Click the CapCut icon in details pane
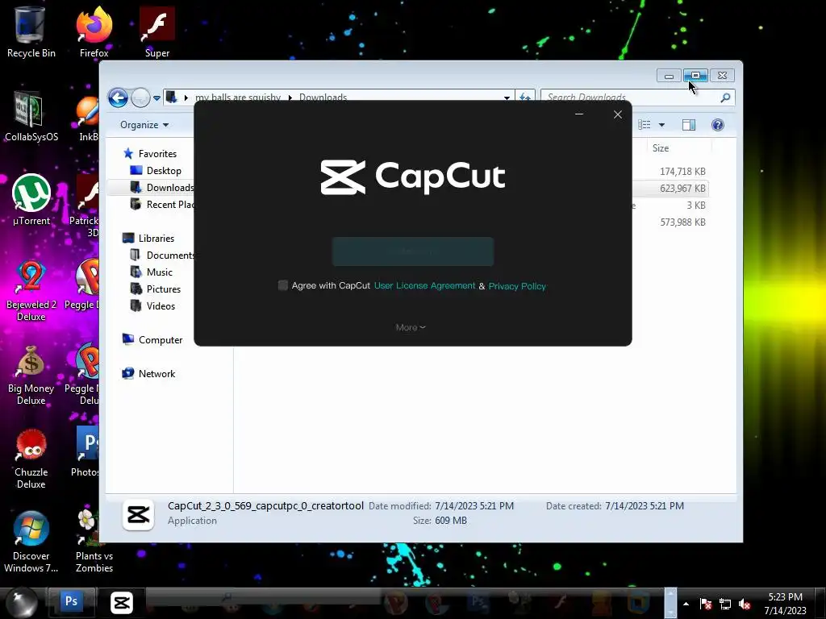The image size is (826, 619). pos(139,514)
